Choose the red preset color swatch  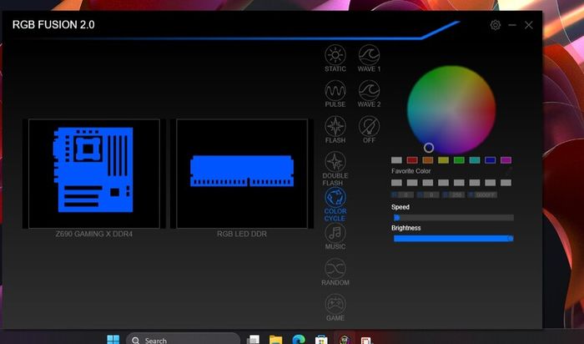pyautogui.click(x=412, y=160)
